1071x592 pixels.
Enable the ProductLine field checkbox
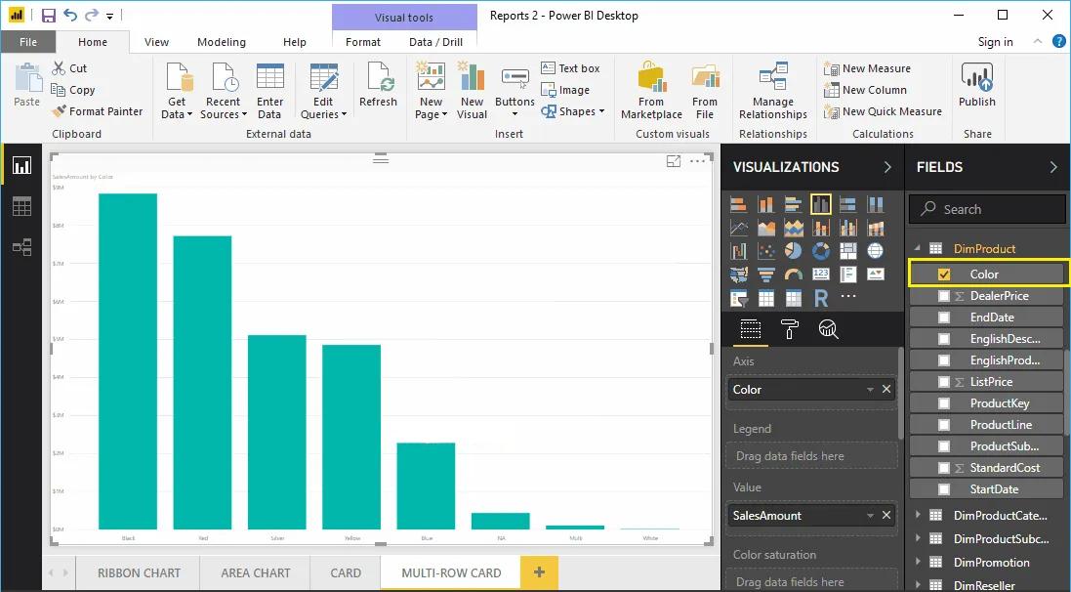pos(944,424)
